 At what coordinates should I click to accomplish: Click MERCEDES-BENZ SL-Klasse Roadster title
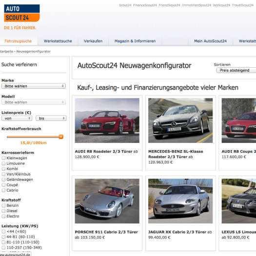coord(176,154)
